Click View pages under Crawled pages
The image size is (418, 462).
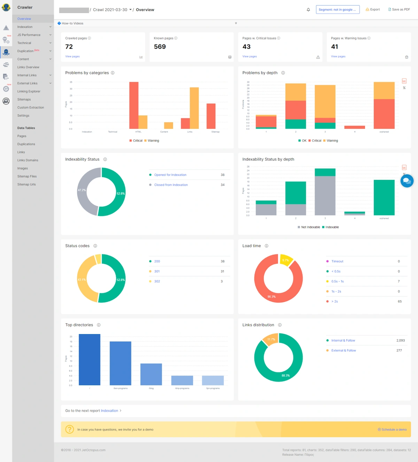72,56
